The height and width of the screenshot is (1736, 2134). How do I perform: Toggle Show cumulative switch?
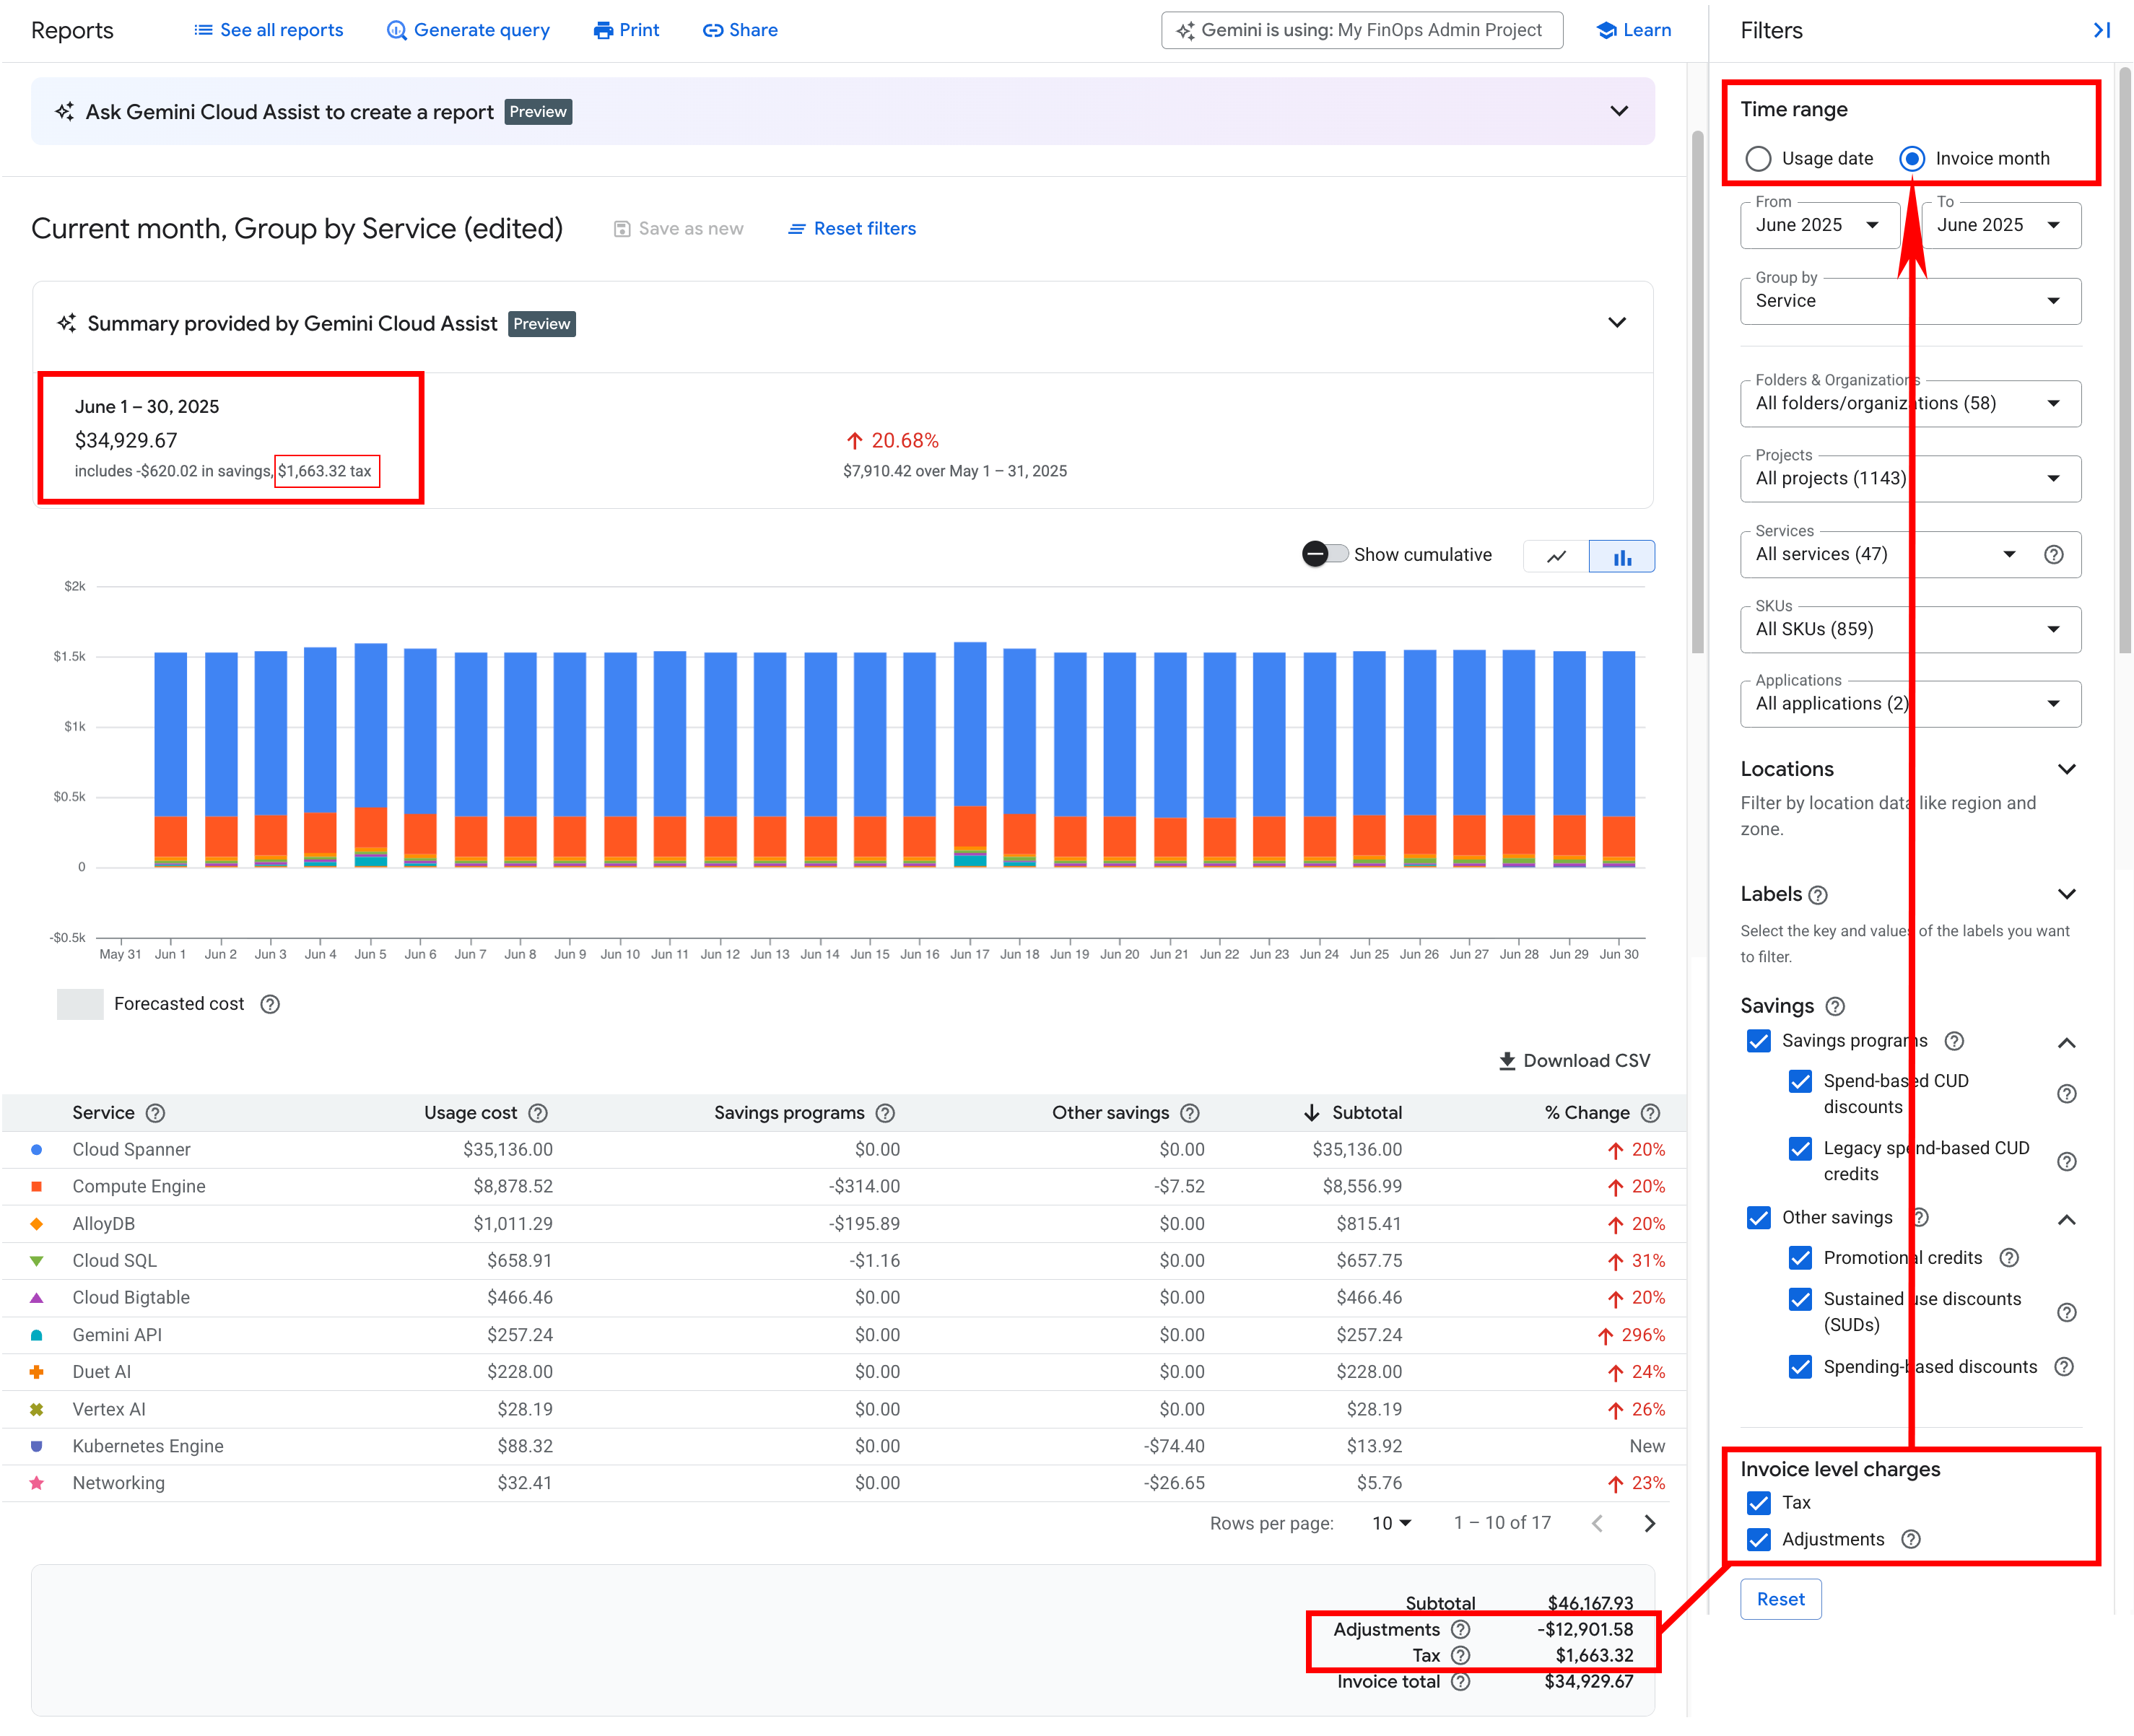pos(1324,554)
